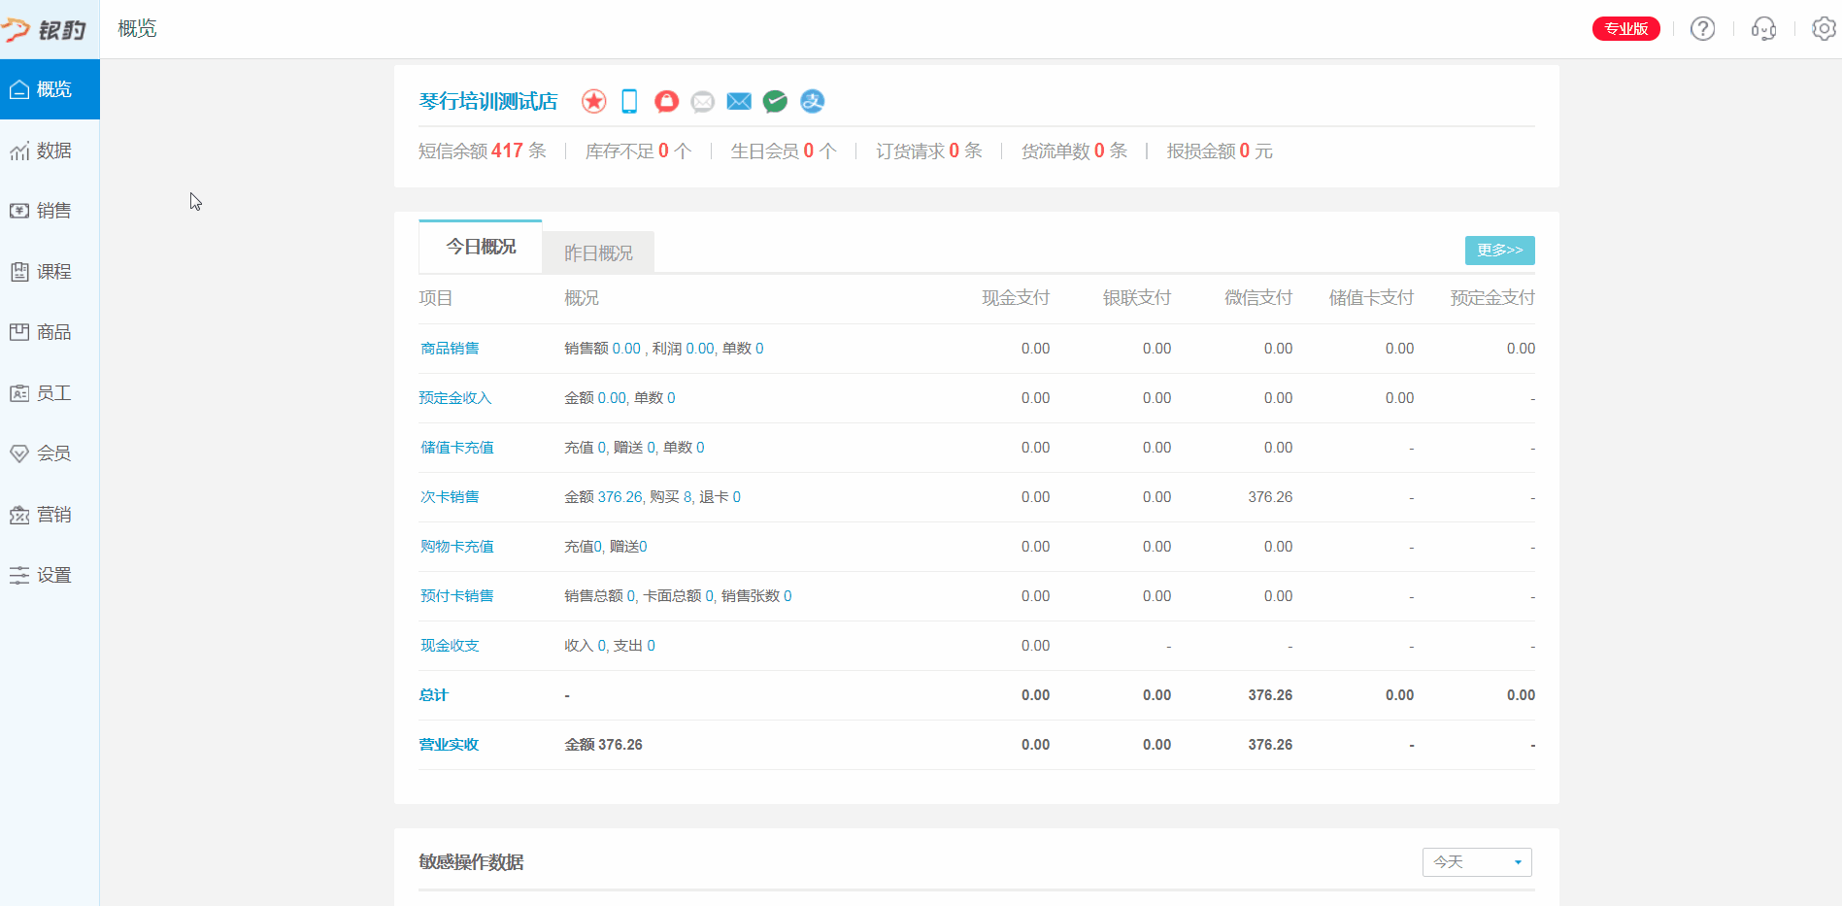Click the 预定金支付 column header
This screenshot has width=1842, height=906.
(x=1492, y=298)
